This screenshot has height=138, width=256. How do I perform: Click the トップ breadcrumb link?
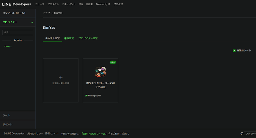tap(46, 13)
